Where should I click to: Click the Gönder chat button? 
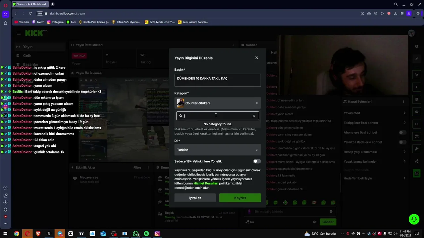(x=328, y=222)
